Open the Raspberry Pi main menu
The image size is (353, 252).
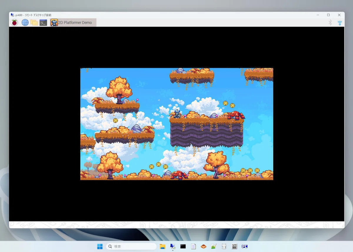pyautogui.click(x=14, y=22)
